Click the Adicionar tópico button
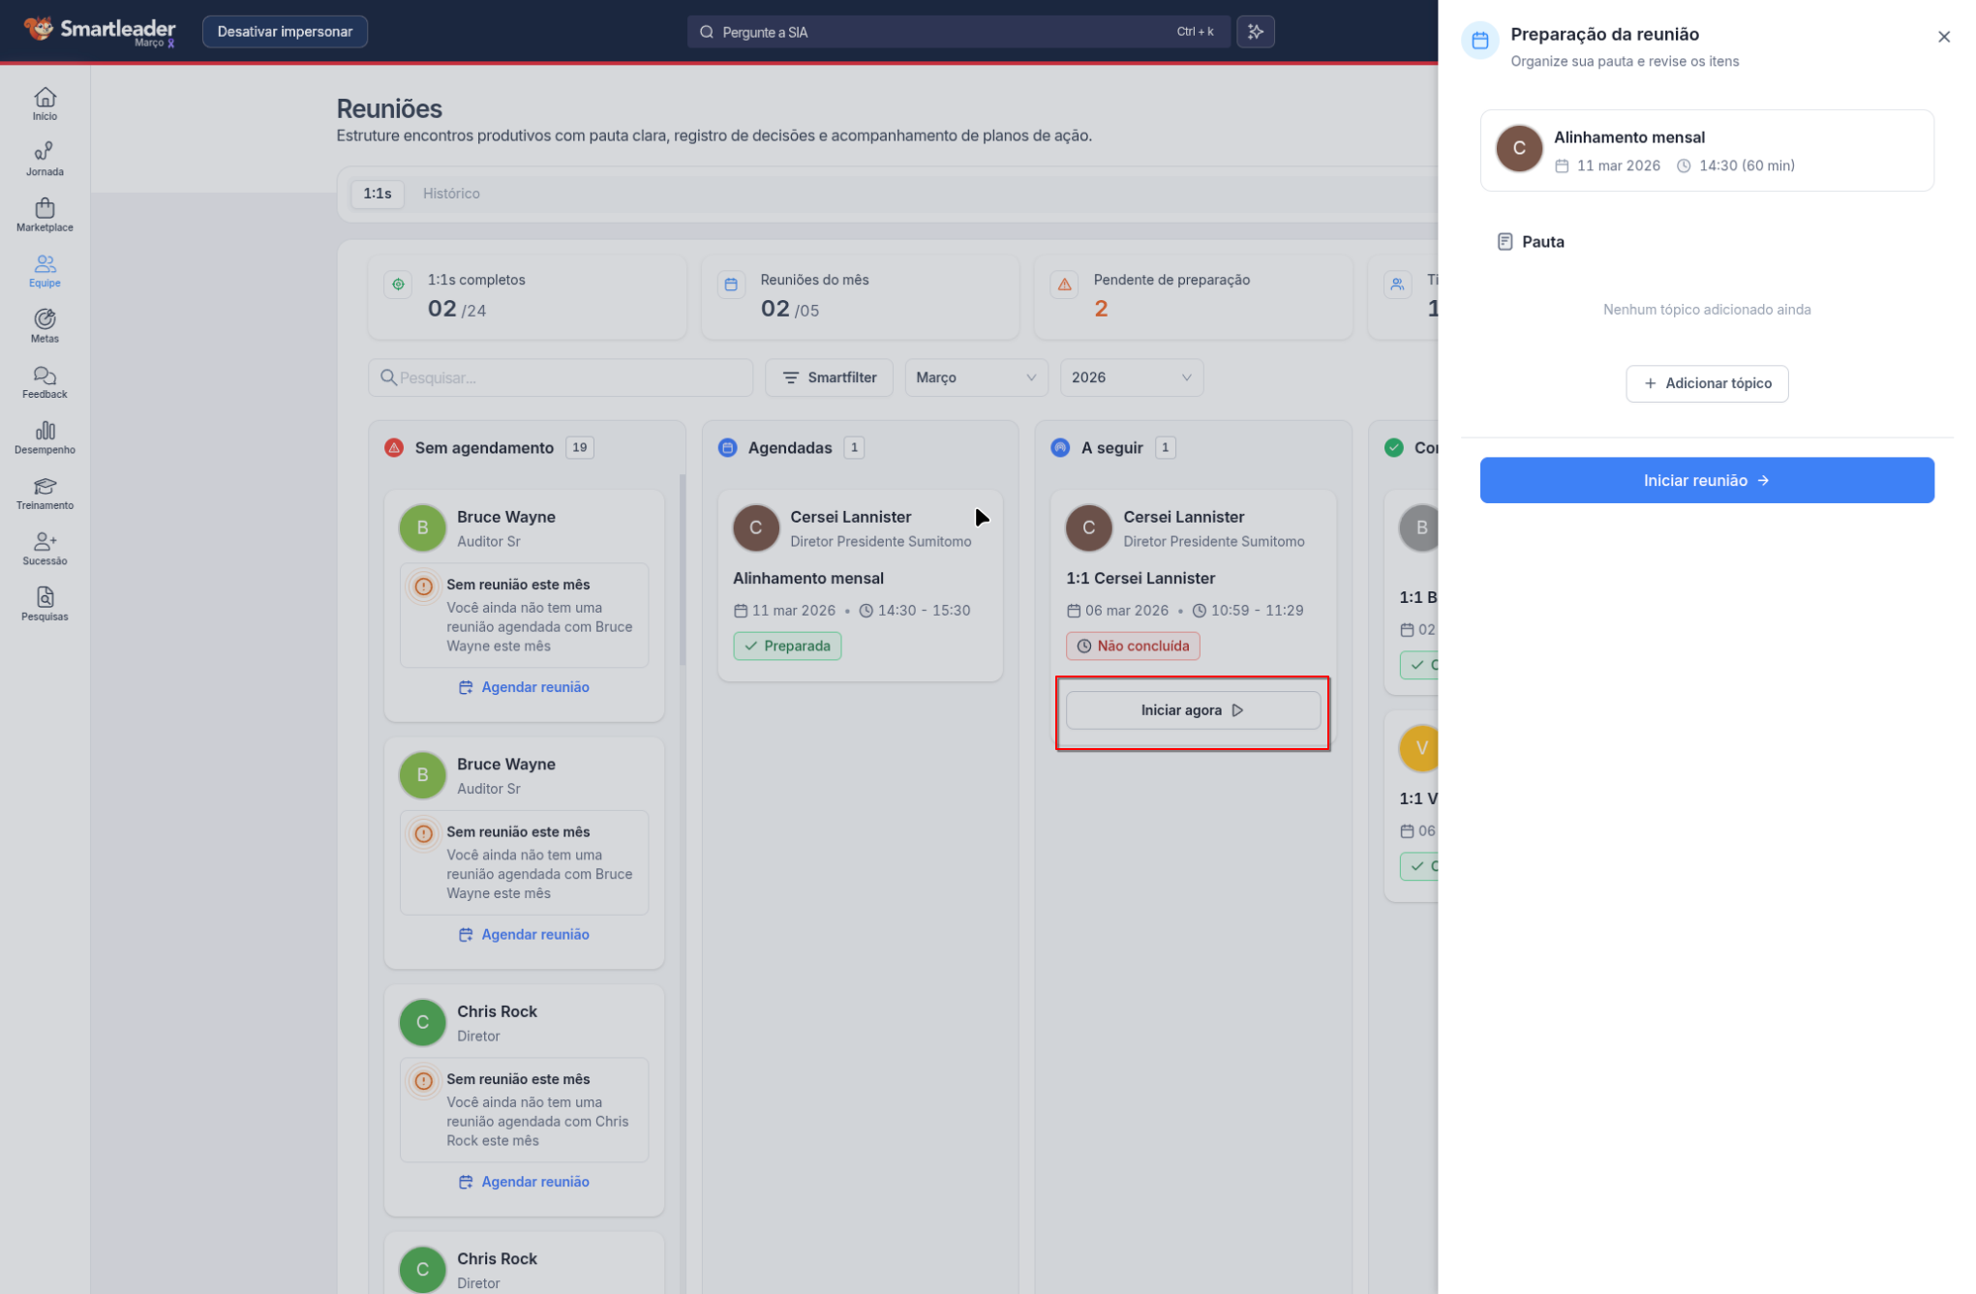Viewport: 1976px width, 1294px height. click(x=1706, y=383)
